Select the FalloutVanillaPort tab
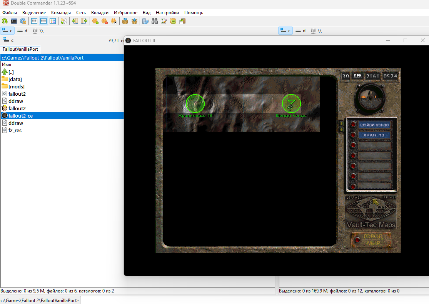Image resolution: width=429 pixels, height=304 pixels. 20,49
